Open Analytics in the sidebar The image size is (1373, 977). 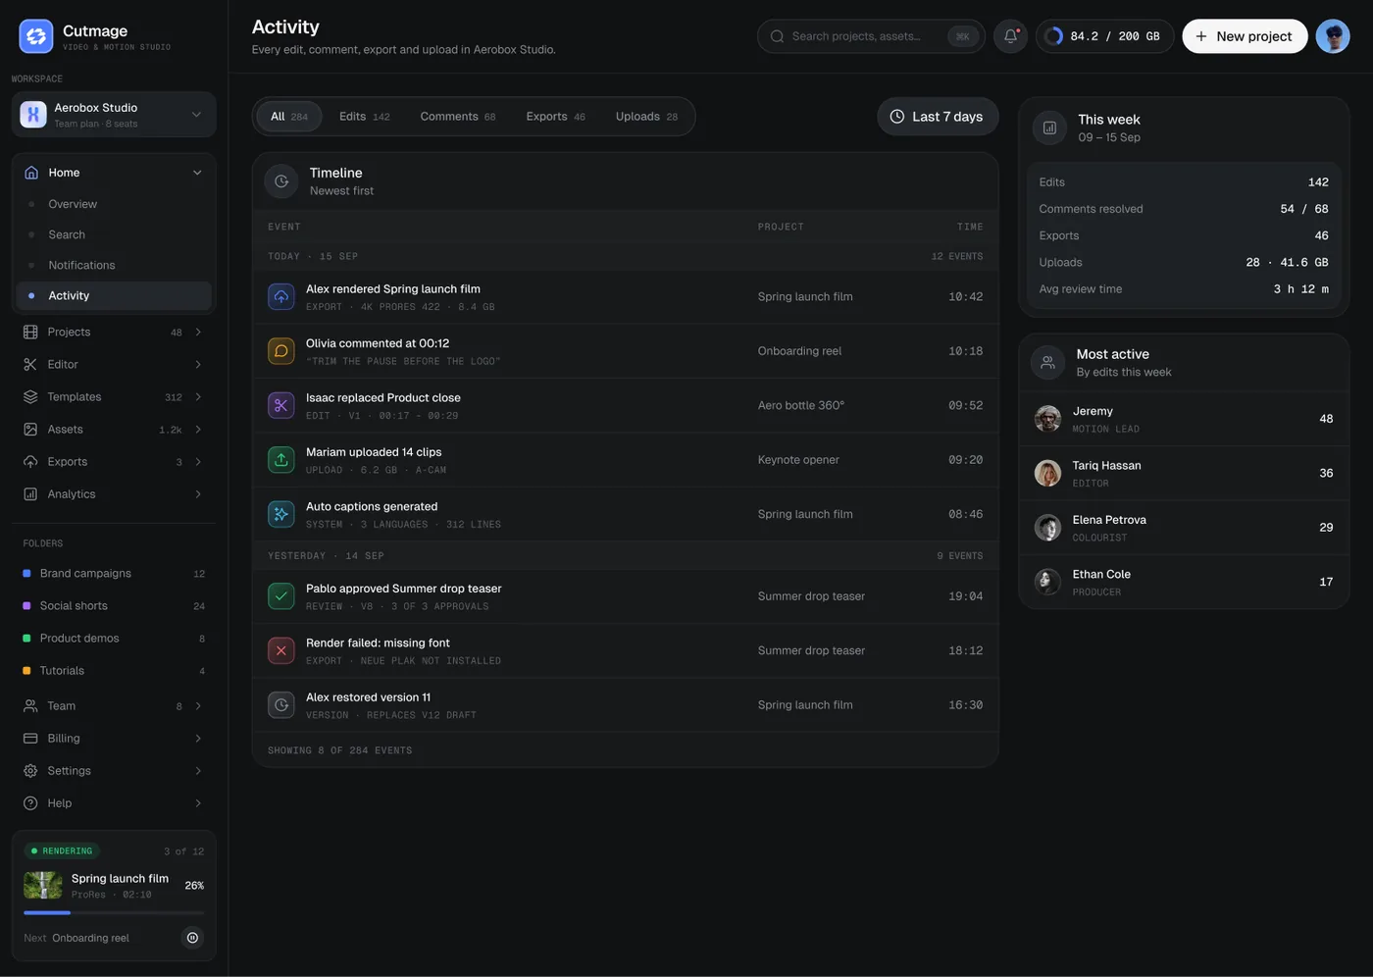coord(114,494)
